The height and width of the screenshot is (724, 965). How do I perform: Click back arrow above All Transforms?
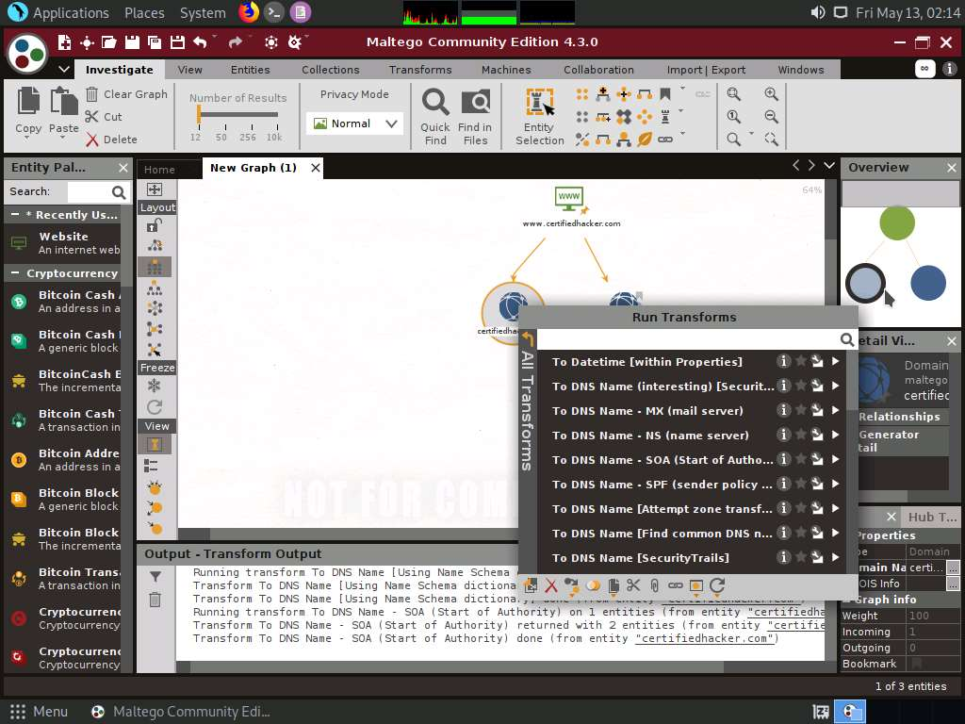[528, 338]
